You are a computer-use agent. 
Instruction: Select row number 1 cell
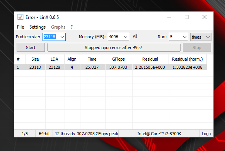20,67
